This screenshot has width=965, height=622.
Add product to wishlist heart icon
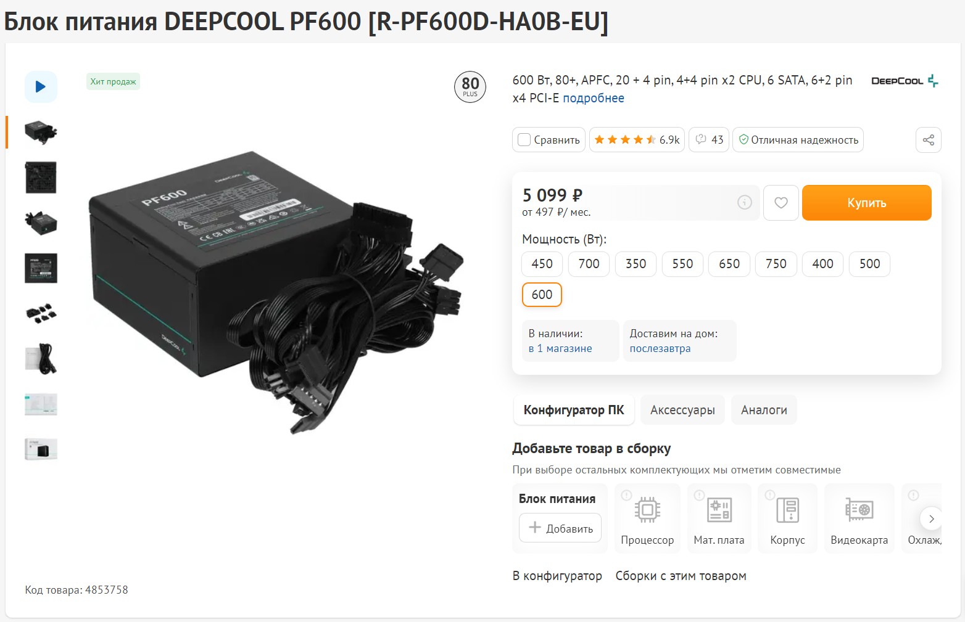(781, 203)
